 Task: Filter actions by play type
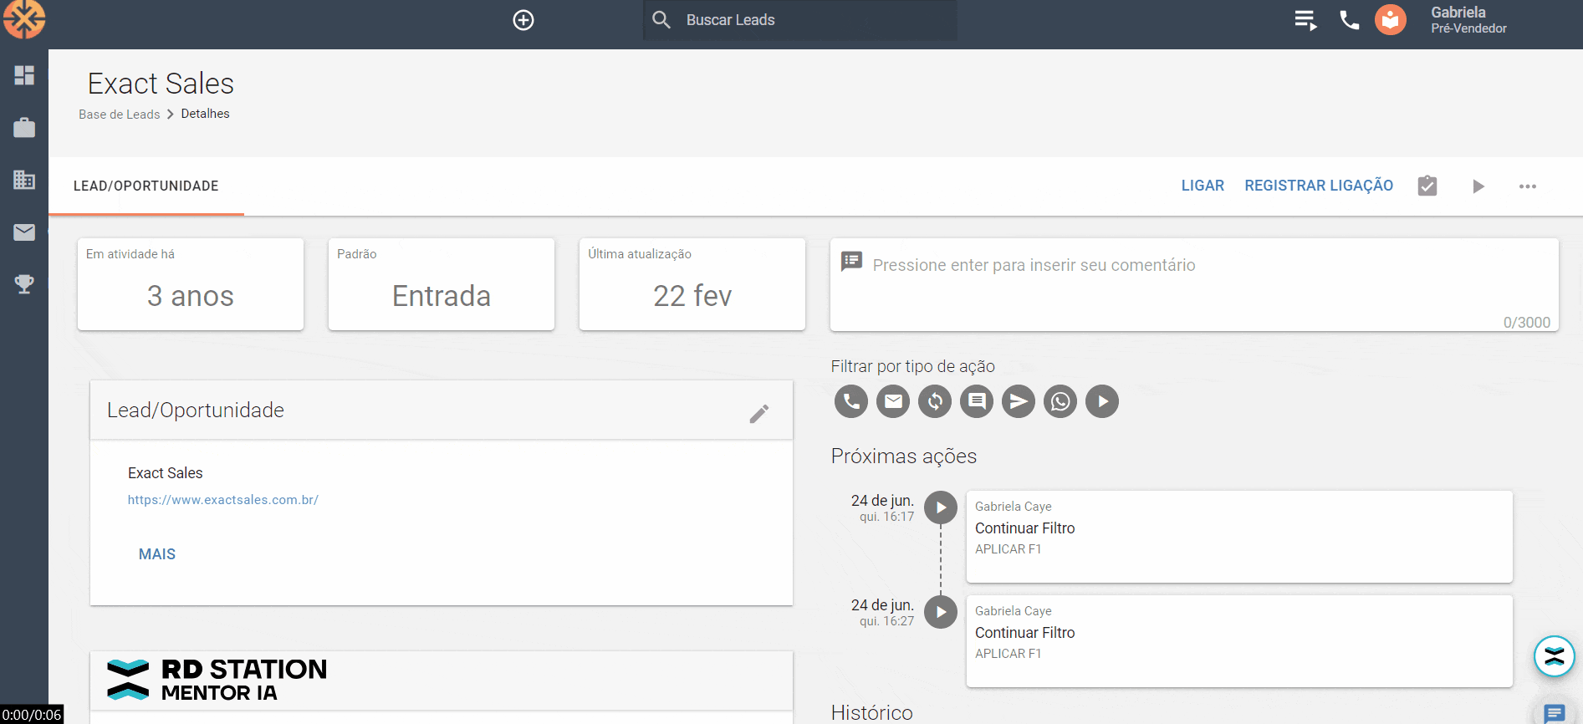1102,401
